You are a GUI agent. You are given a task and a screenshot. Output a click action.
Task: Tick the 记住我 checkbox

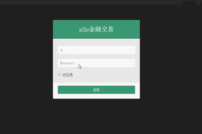59,74
